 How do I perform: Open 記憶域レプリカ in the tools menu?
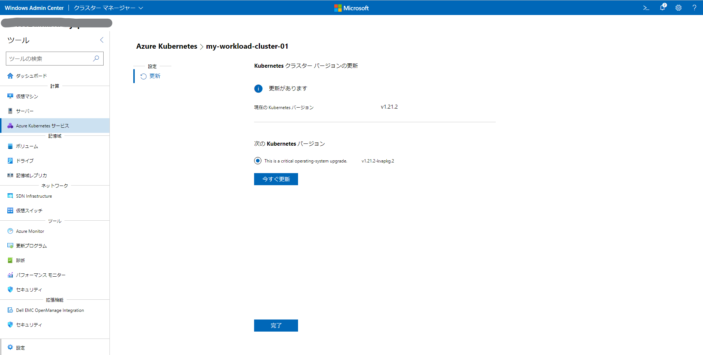coord(55,175)
